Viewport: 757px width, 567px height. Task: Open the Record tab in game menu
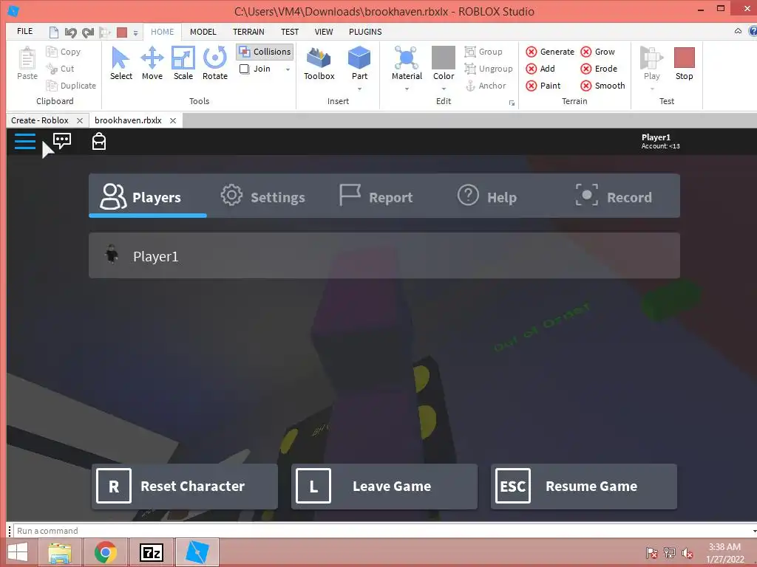coord(614,196)
